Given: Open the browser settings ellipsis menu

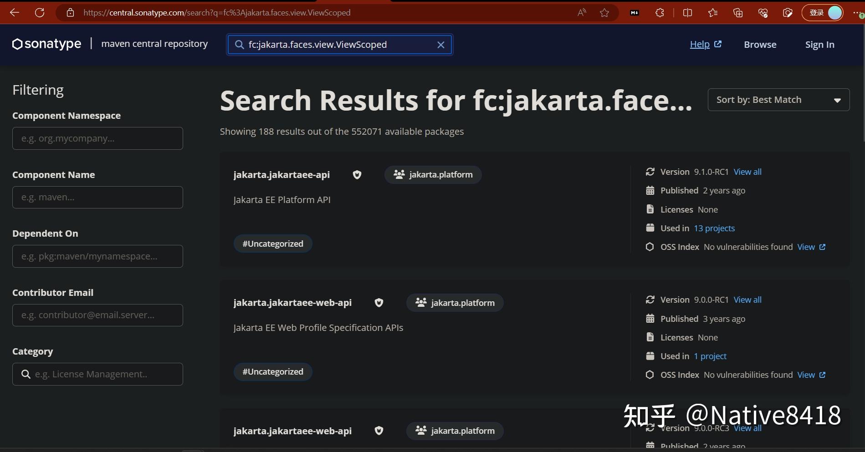Looking at the screenshot, I should pyautogui.click(x=857, y=12).
